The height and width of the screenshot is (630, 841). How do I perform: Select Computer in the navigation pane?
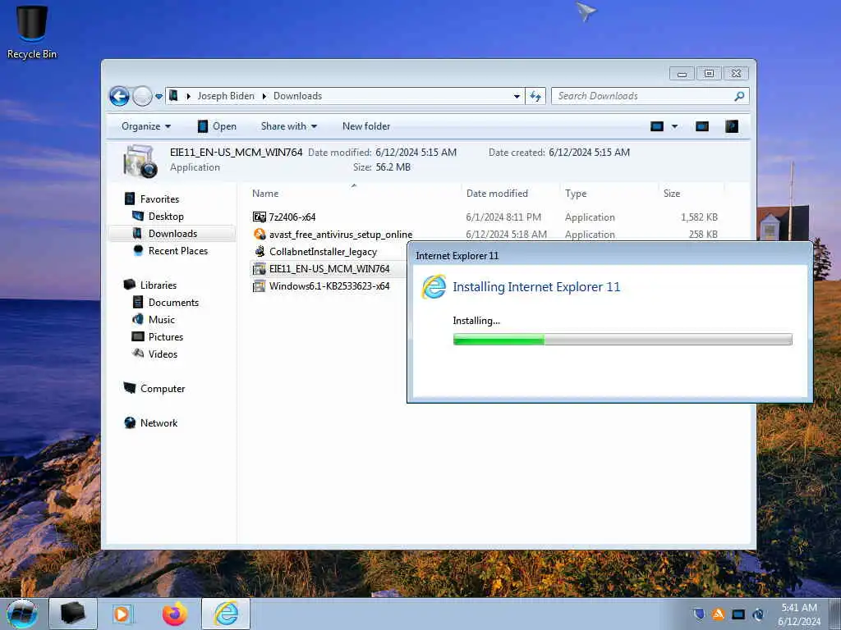point(163,388)
